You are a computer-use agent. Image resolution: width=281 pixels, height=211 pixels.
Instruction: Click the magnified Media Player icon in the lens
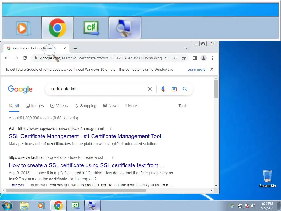[x=23, y=28]
